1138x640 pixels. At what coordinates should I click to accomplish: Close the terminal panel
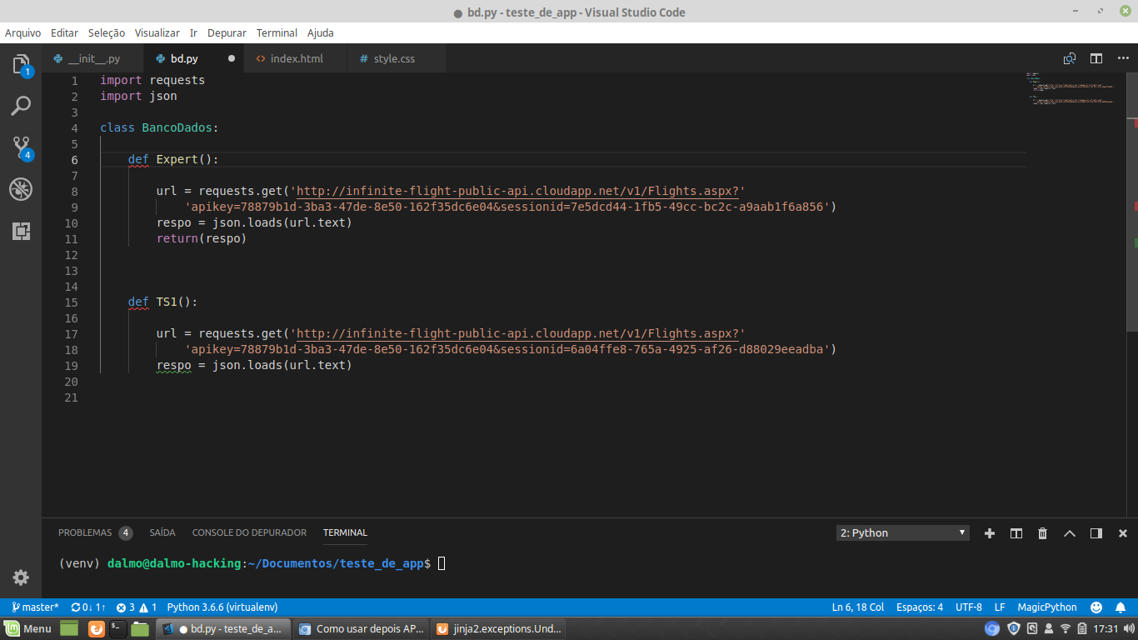coord(1123,533)
